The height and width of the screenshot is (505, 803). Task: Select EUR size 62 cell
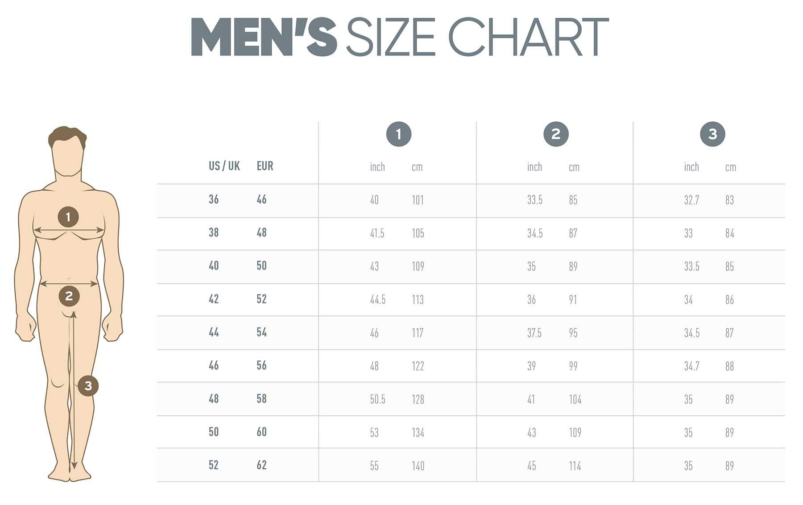pyautogui.click(x=261, y=465)
